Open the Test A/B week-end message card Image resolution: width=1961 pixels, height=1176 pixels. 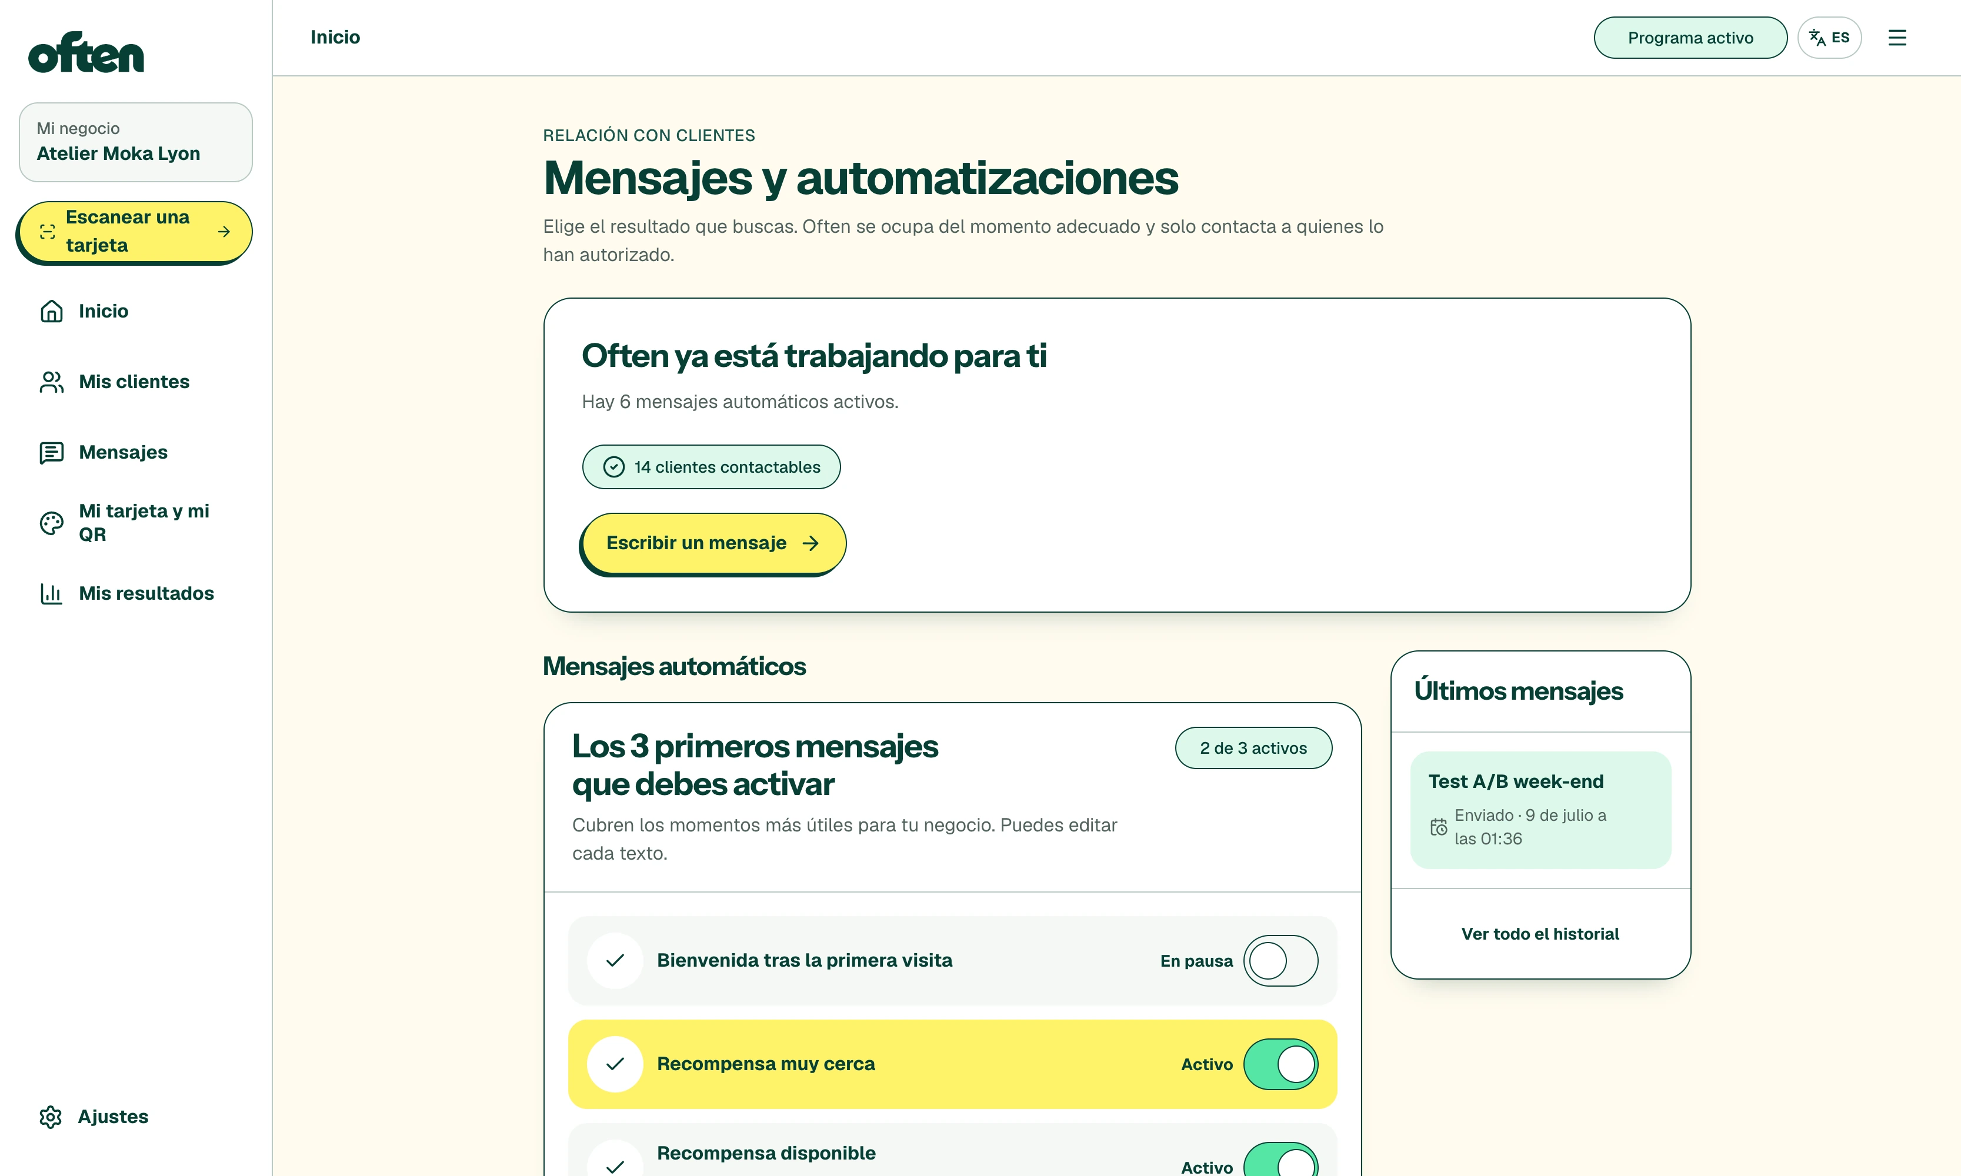click(x=1540, y=810)
